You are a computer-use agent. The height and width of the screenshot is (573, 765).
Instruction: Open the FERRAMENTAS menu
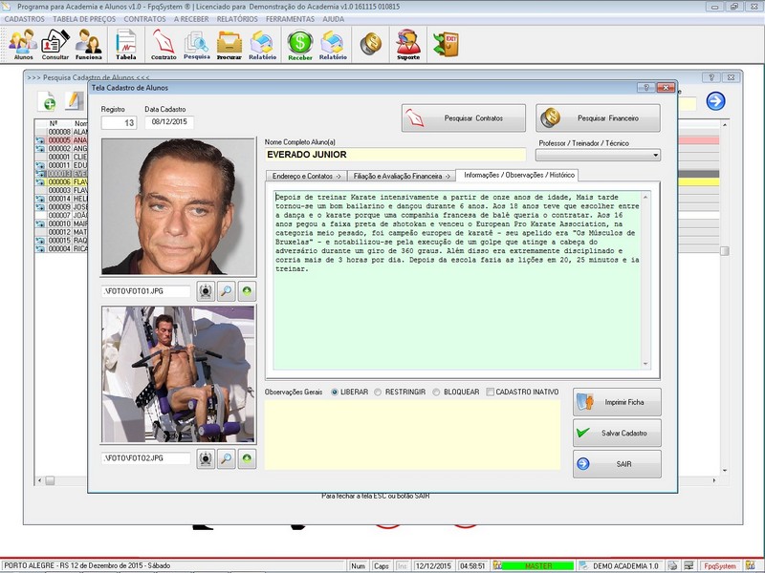tap(290, 19)
